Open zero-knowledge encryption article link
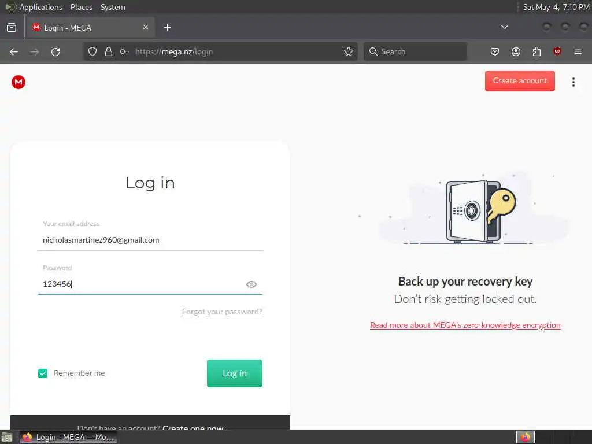Viewport: 592px width, 444px height. [465, 325]
